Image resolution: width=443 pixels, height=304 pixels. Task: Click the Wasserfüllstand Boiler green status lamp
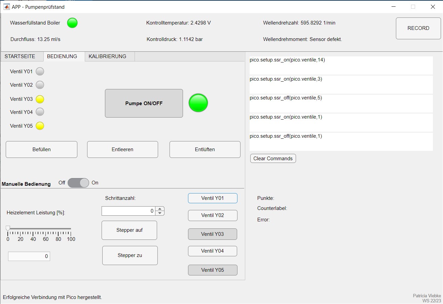72,23
